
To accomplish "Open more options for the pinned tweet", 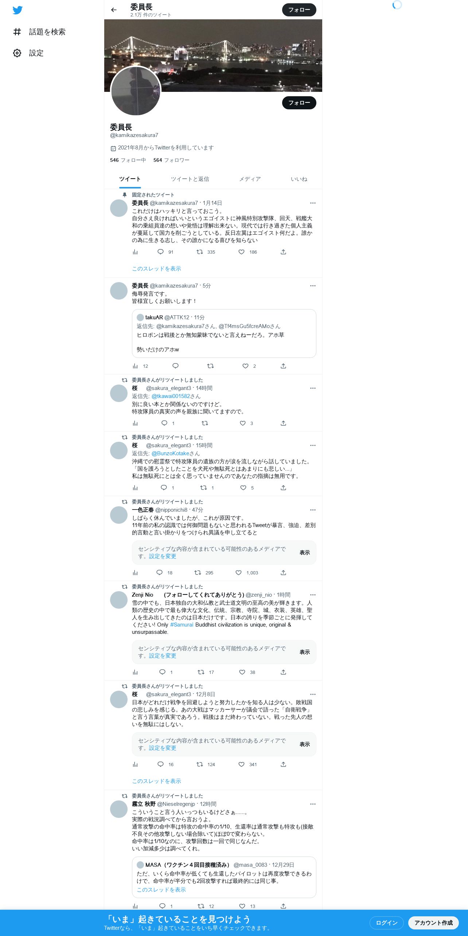I will pyautogui.click(x=313, y=203).
